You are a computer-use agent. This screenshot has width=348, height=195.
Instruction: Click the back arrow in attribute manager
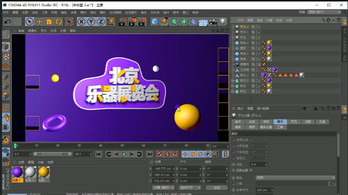pyautogui.click(x=304, y=108)
